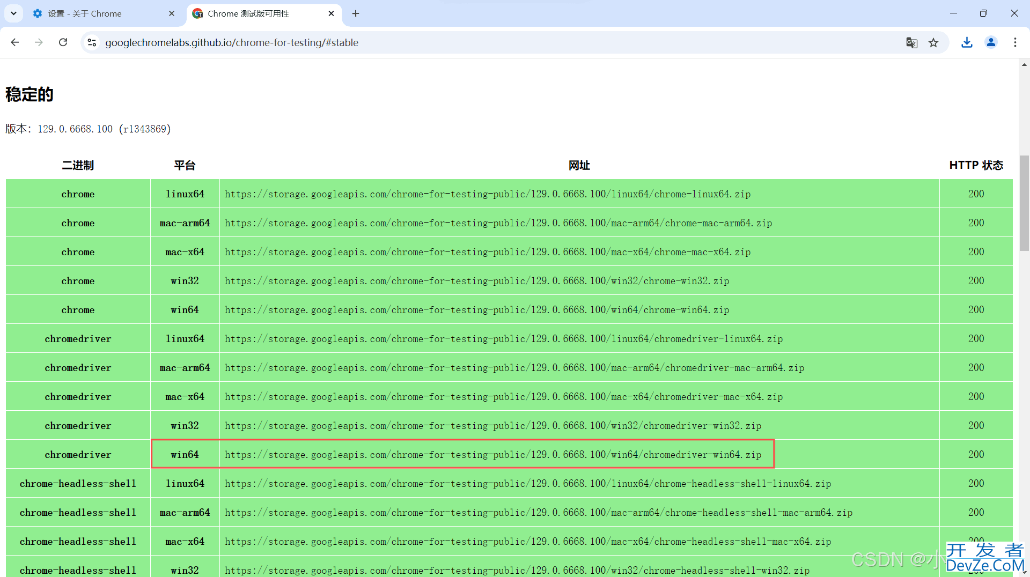1030x577 pixels.
Task: Restore down the Chrome window
Action: tap(983, 13)
